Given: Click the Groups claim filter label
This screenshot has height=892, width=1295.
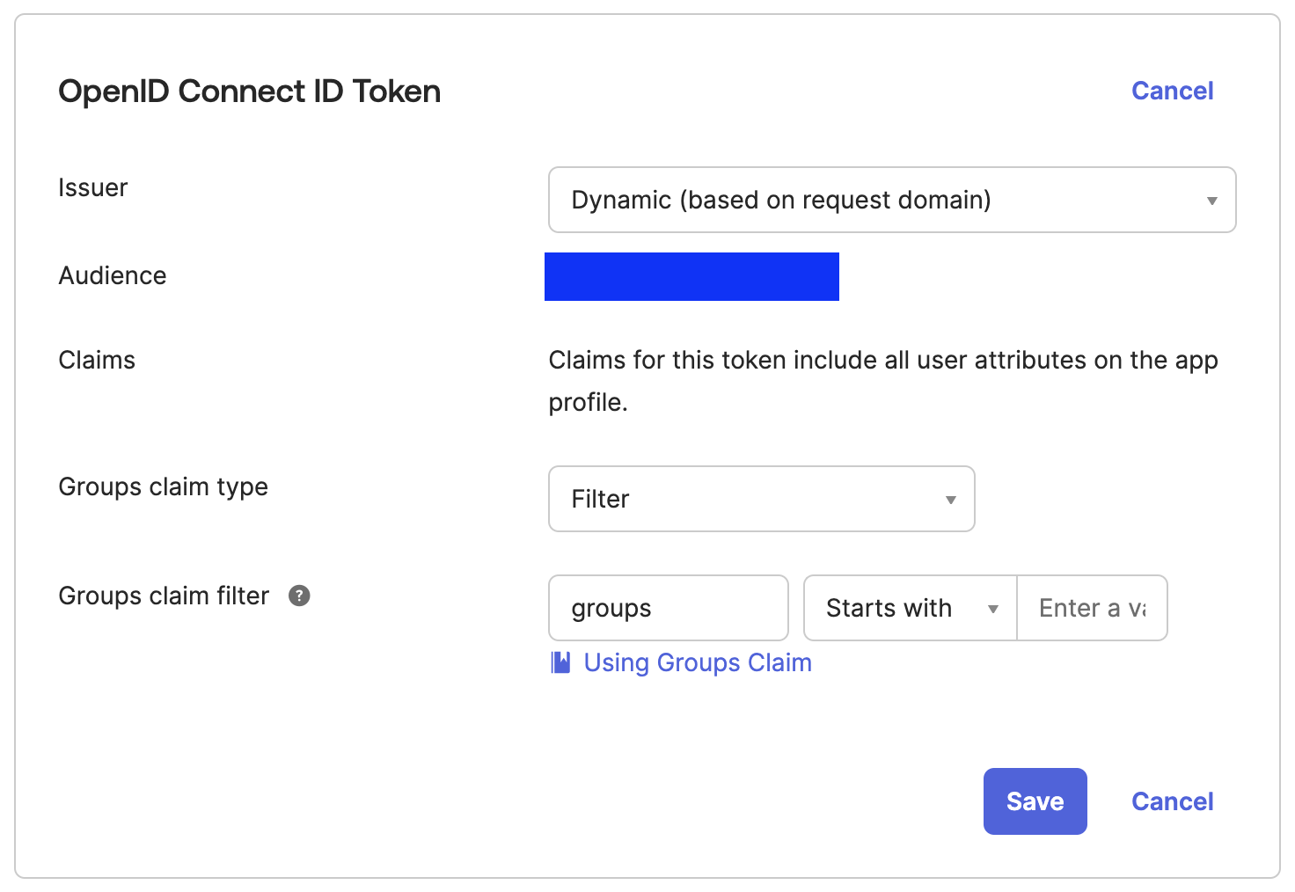Looking at the screenshot, I should click(x=164, y=596).
